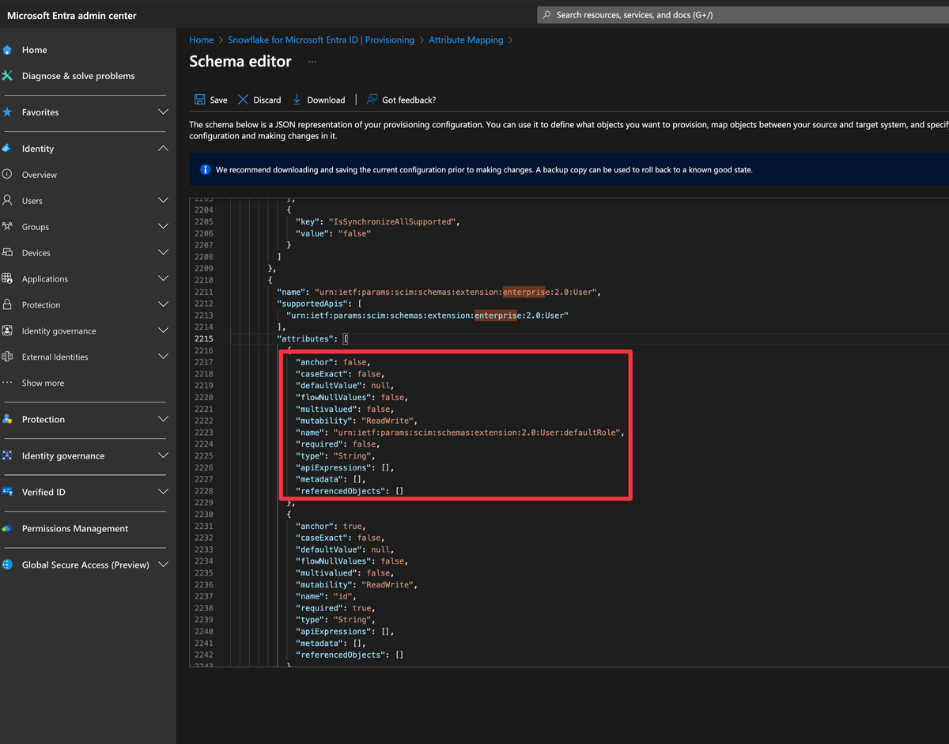Screen dimensions: 949x744
Task: Click "value": "false" on line 2206
Action: pyautogui.click(x=332, y=234)
